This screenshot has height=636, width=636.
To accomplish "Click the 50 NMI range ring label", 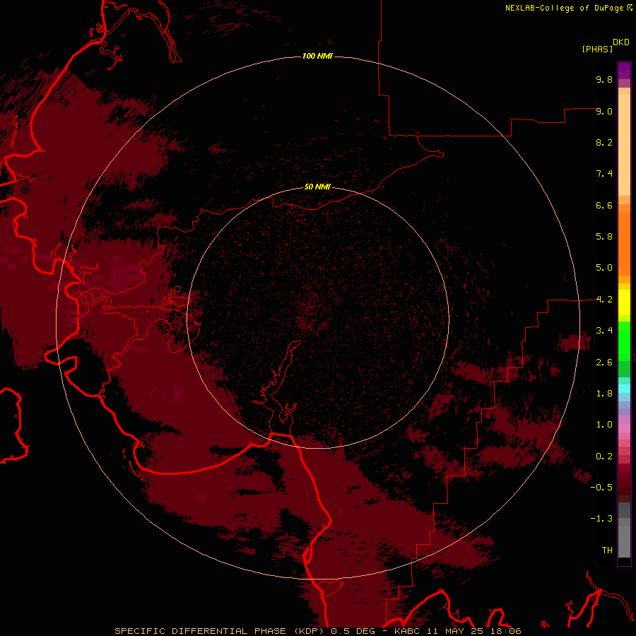I will 317,187.
